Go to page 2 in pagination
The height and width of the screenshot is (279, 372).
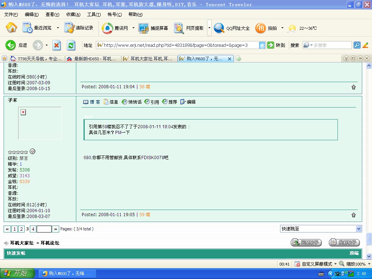(x=21, y=229)
